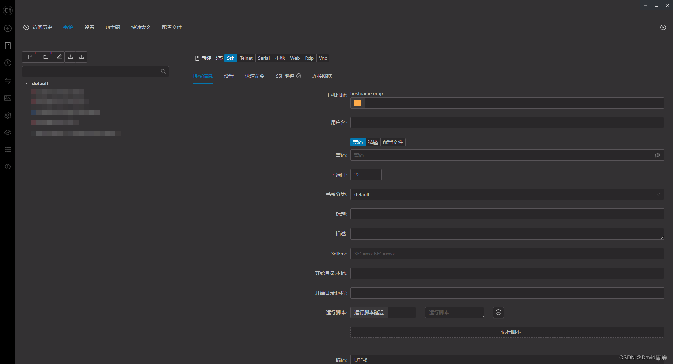Focus the 运行脚本延迟 delay input
This screenshot has height=364, width=673.
402,313
